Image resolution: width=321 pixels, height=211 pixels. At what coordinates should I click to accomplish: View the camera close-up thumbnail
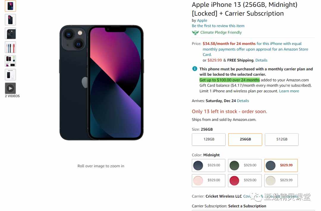pyautogui.click(x=10, y=33)
